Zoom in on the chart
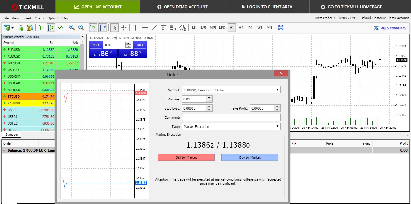The image size is (411, 204). pyautogui.click(x=72, y=28)
